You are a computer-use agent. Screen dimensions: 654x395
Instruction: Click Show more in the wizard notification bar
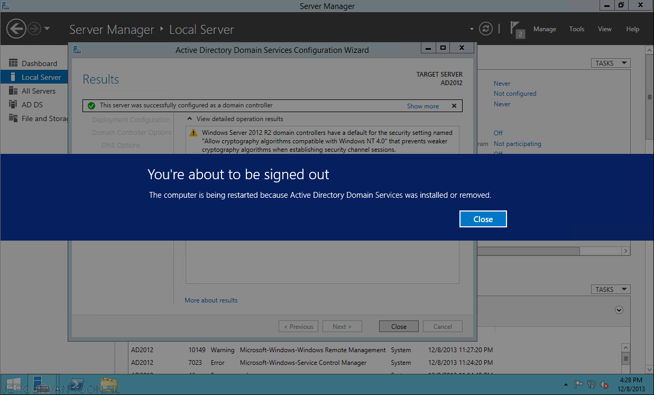click(423, 106)
